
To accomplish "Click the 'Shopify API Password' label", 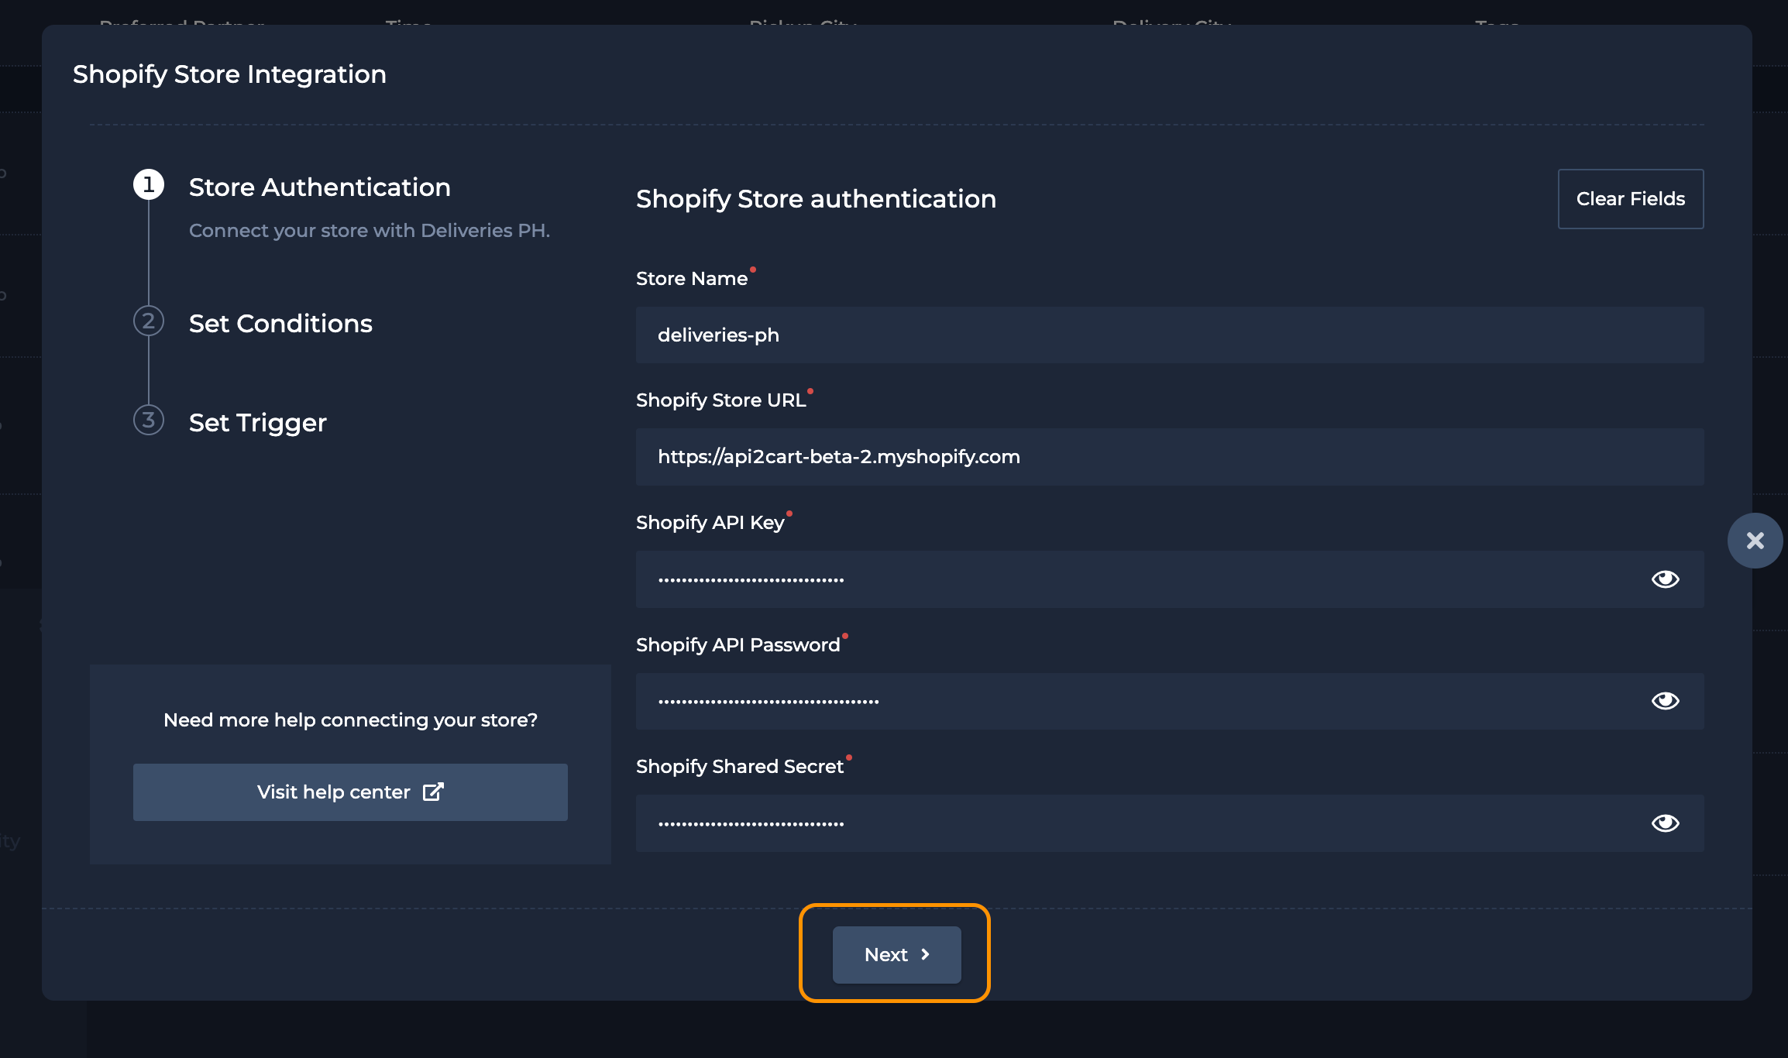I will (x=738, y=645).
